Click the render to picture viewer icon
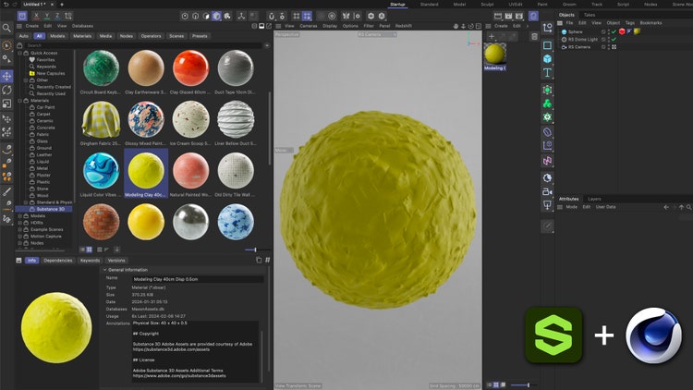Image resolution: width=693 pixels, height=390 pixels. point(508,16)
